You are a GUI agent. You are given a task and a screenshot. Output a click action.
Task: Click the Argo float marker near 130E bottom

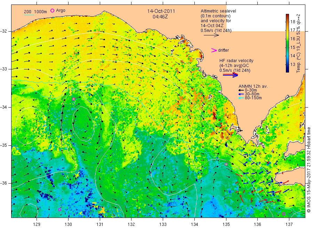(59, 210)
